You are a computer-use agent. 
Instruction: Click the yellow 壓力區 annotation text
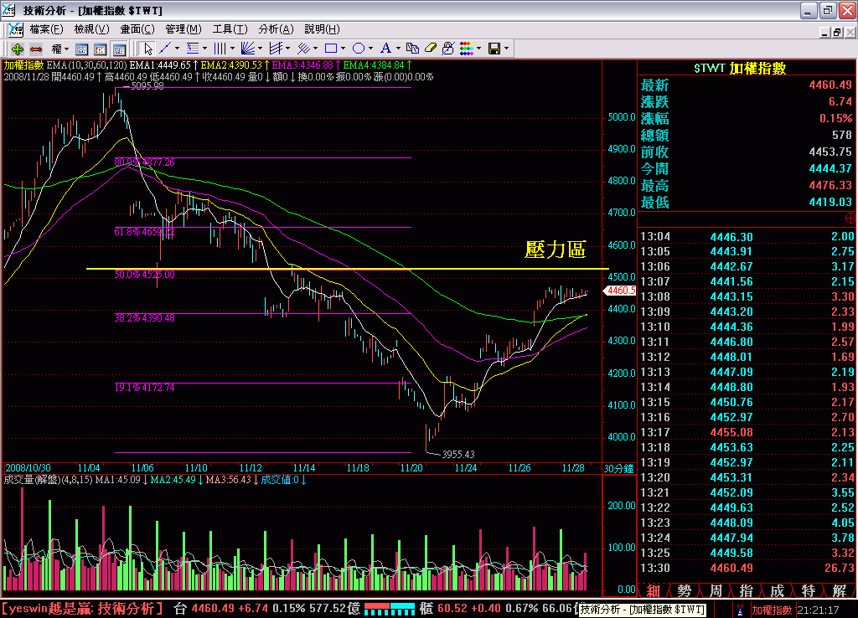(556, 250)
